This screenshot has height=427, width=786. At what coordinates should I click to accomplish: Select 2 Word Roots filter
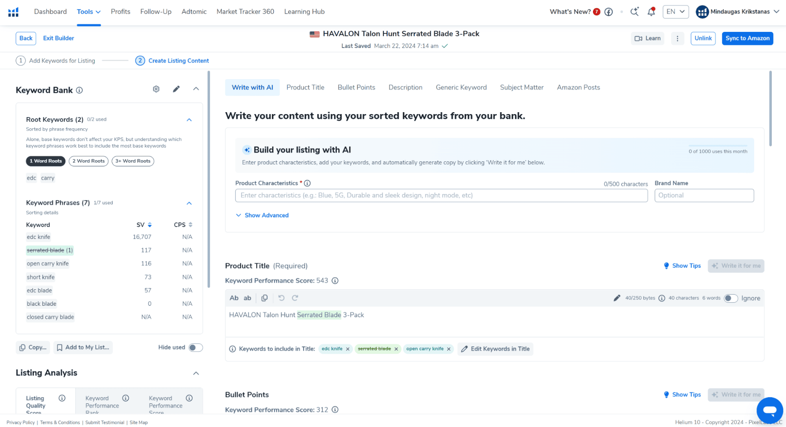[x=88, y=161]
